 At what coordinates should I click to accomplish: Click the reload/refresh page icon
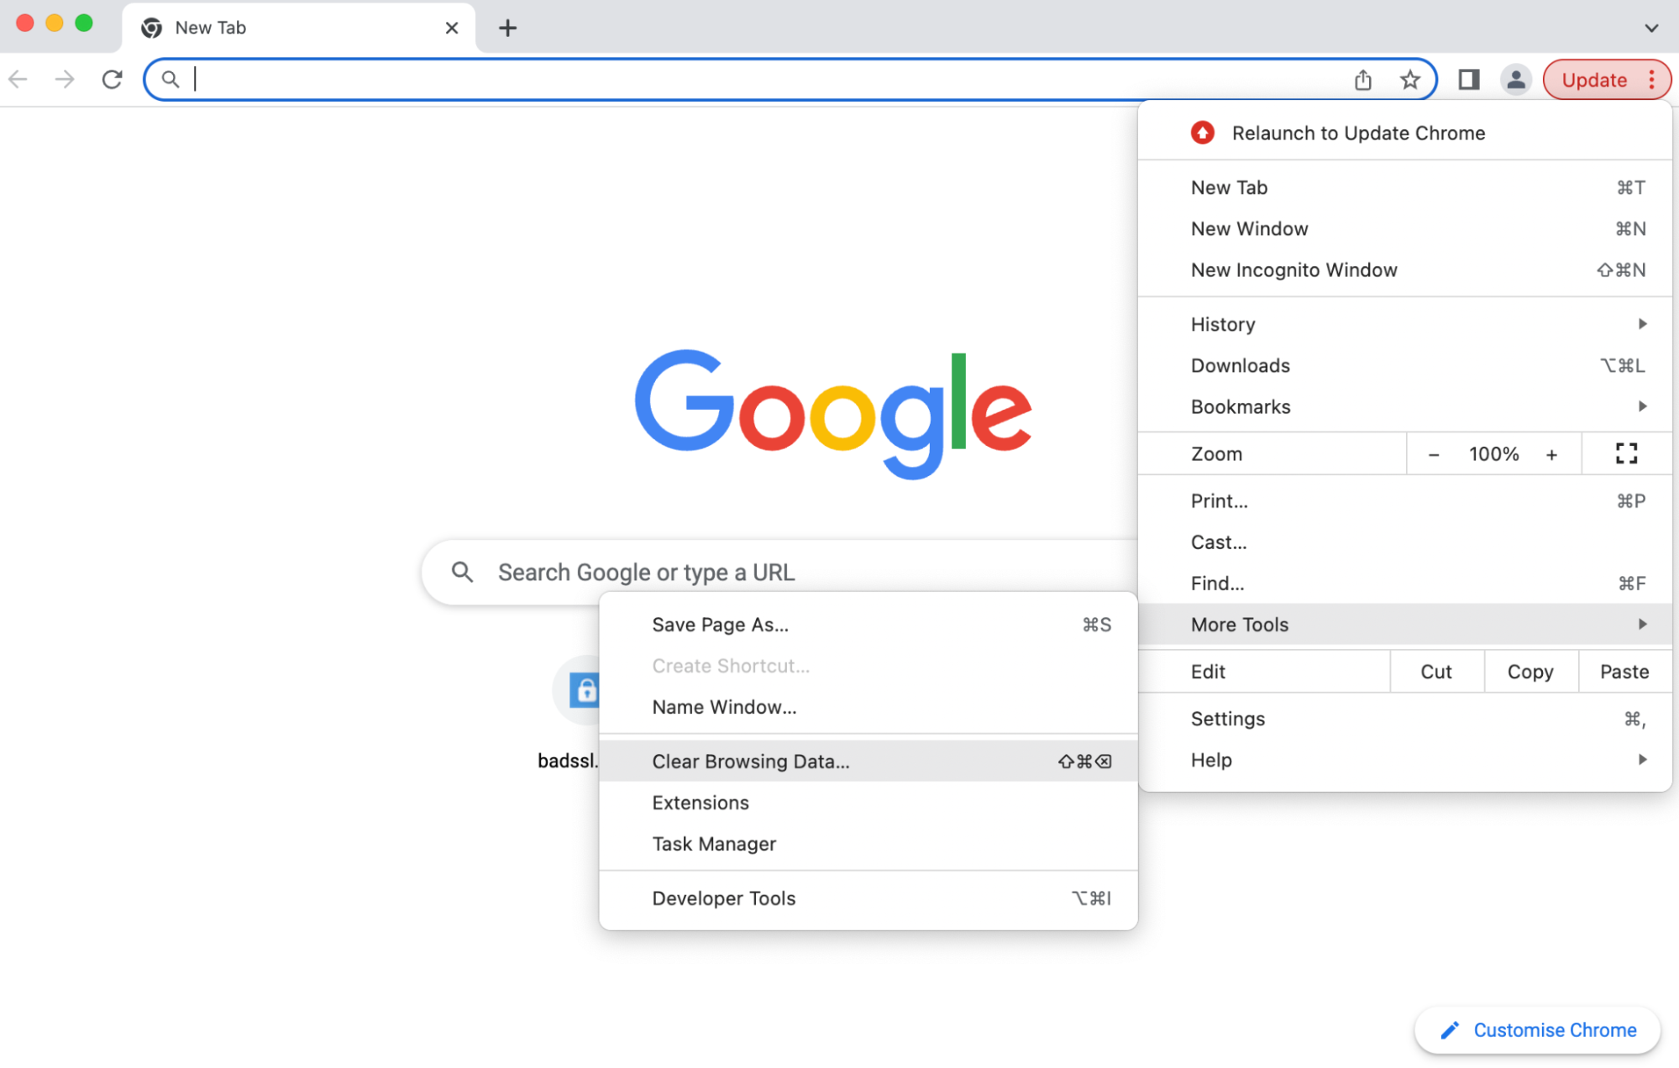click(x=112, y=78)
